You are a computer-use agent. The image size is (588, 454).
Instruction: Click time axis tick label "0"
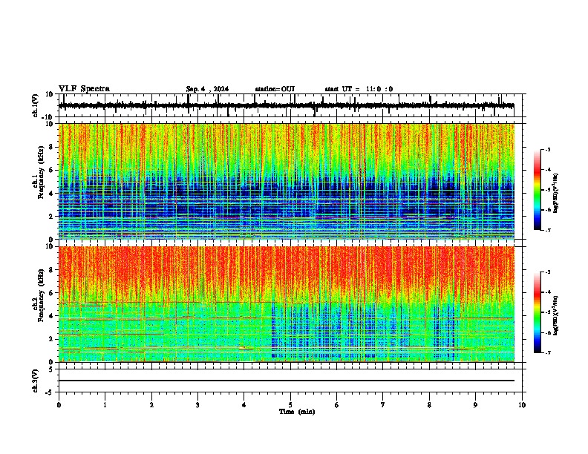(x=59, y=405)
